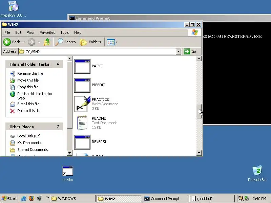This screenshot has height=203, width=271.
Task: Click the Back arrow icon in the toolbar
Action: (7, 42)
